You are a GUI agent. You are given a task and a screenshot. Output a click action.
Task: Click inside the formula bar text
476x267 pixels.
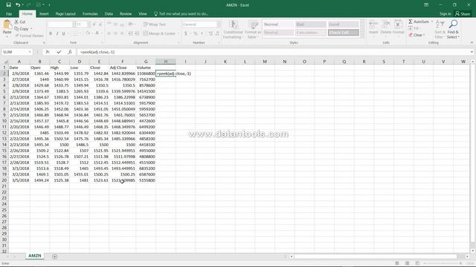[x=97, y=52]
